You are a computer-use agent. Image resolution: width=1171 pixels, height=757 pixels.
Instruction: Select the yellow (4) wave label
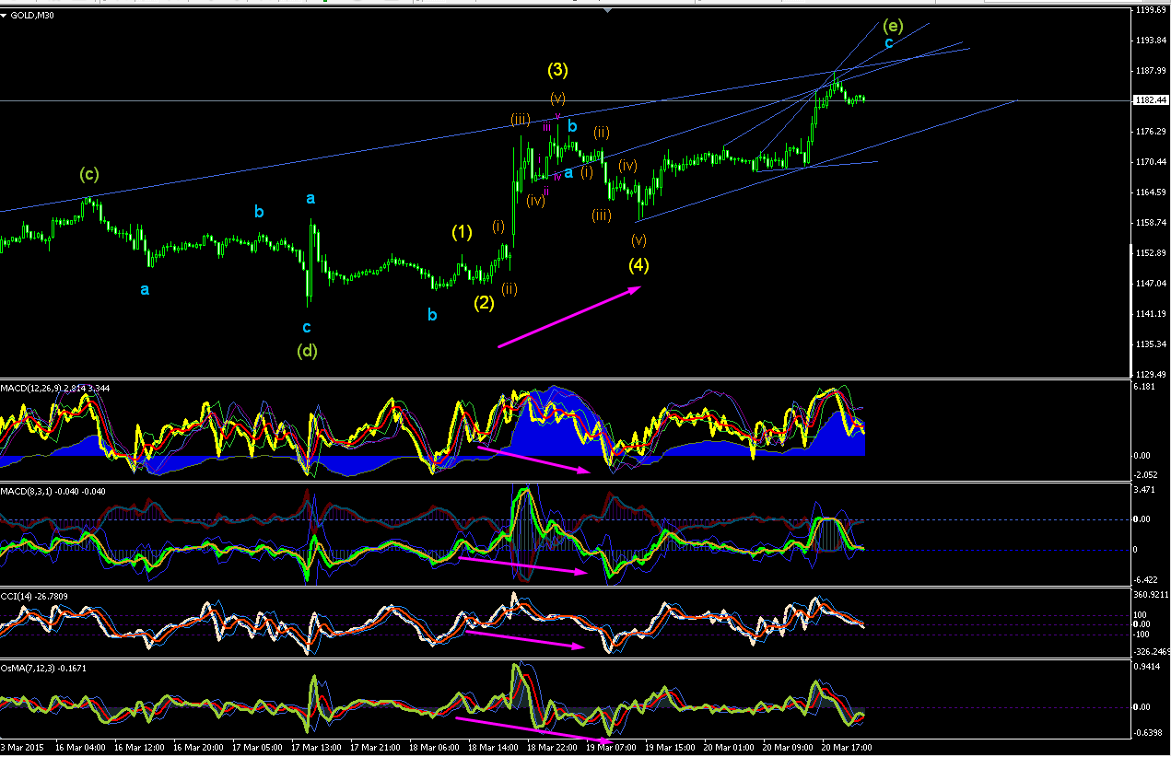coord(638,266)
